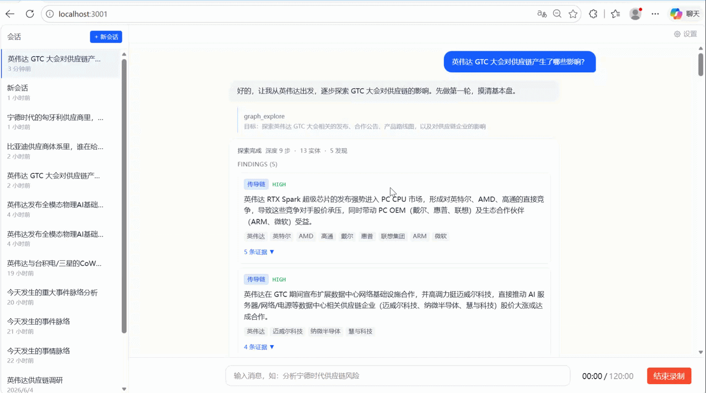Click the 传导链 tag on the RTX Spark finding
Image resolution: width=706 pixels, height=393 pixels.
tap(256, 184)
